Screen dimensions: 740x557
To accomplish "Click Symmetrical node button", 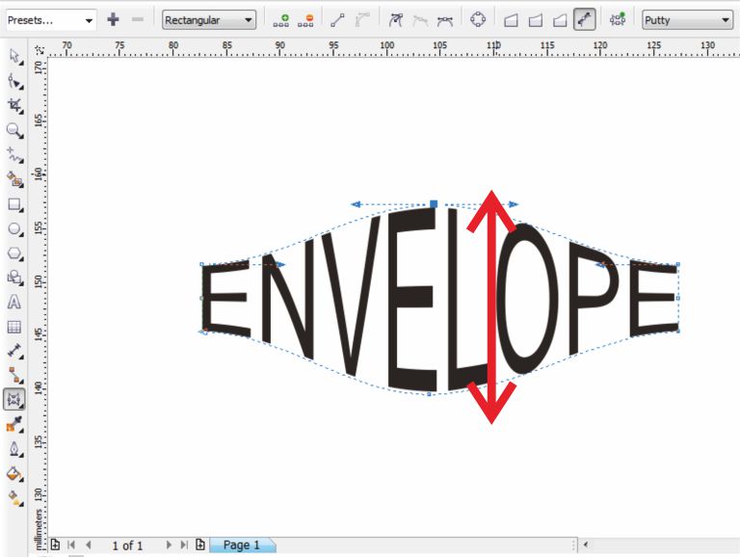I will point(444,20).
